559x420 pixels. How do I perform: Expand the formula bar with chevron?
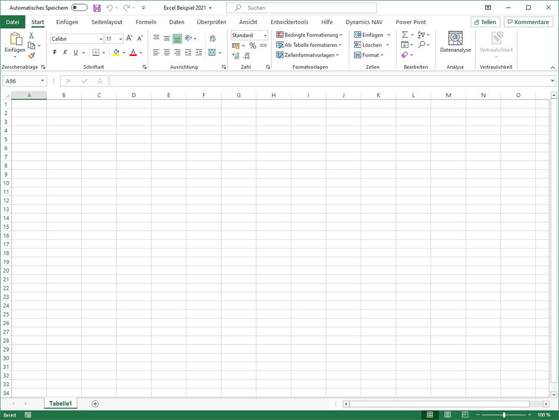(553, 81)
